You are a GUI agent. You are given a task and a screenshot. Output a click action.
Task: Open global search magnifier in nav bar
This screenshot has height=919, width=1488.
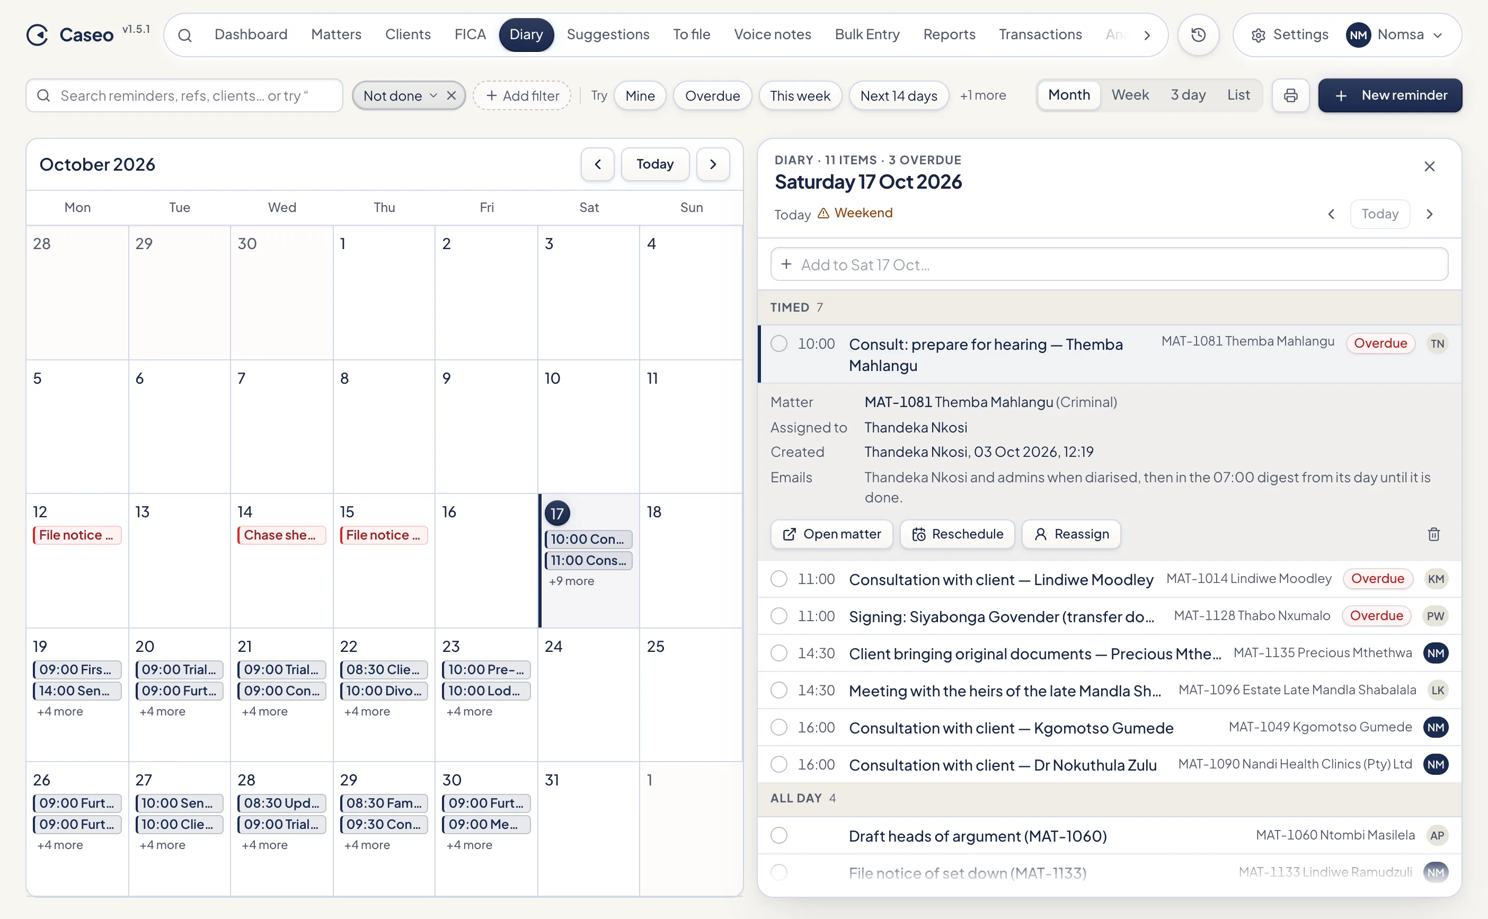pyautogui.click(x=185, y=36)
